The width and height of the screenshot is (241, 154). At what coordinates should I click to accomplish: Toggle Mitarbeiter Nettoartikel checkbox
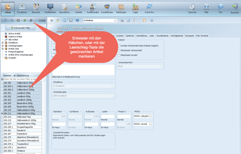(x=119, y=50)
